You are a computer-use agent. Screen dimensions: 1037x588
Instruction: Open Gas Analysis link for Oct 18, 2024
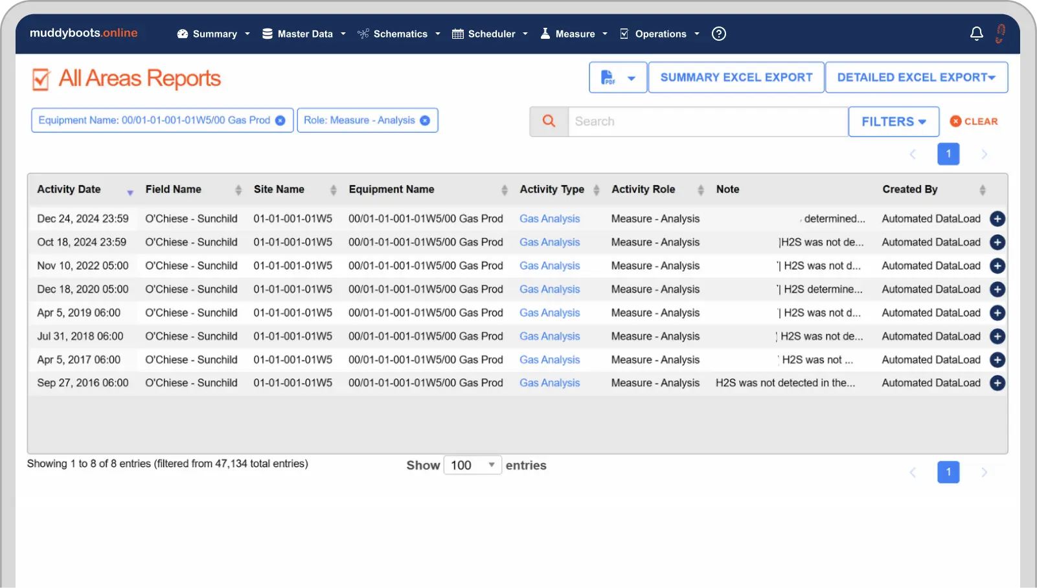549,242
